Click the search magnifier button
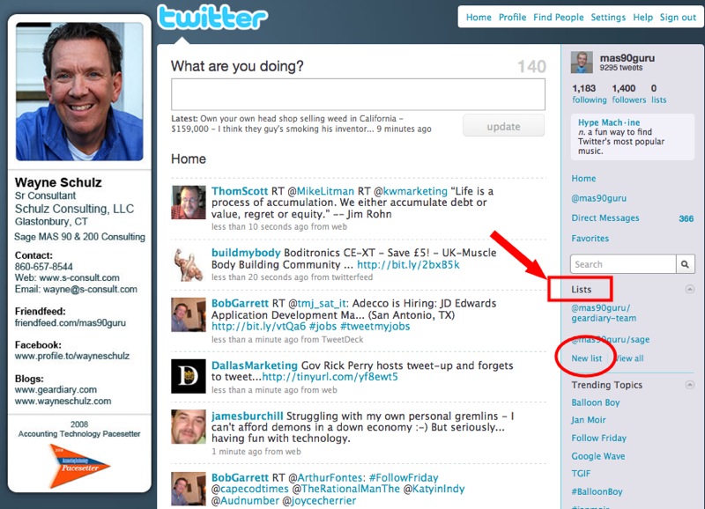The height and width of the screenshot is (509, 705). point(685,264)
